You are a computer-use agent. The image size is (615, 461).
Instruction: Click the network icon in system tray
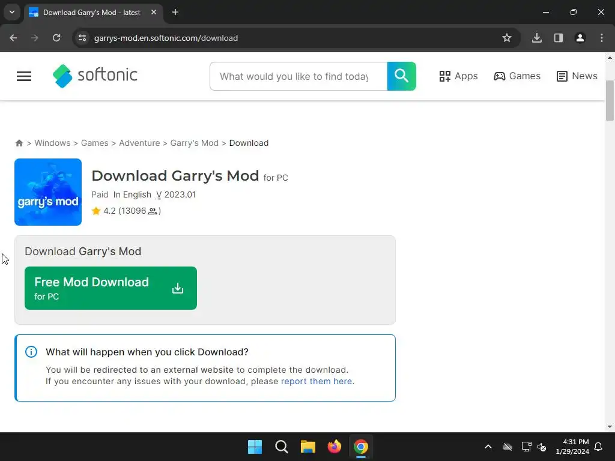point(526,447)
